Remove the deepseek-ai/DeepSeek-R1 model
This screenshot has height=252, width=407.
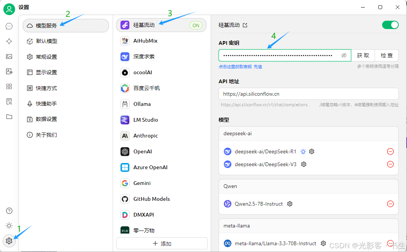pos(390,151)
